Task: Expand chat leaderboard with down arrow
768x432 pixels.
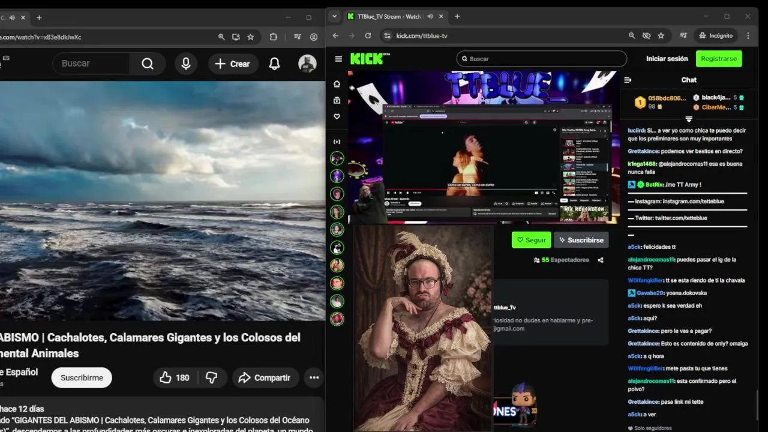Action: pos(689,119)
